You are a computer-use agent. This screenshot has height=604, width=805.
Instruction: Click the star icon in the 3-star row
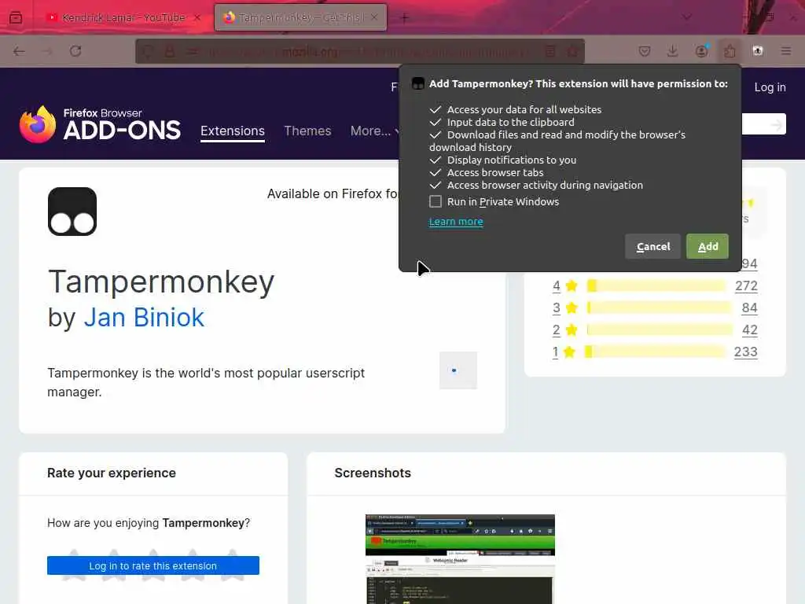coord(572,308)
